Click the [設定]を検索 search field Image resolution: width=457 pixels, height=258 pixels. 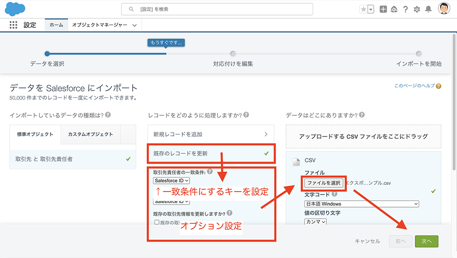(x=217, y=9)
